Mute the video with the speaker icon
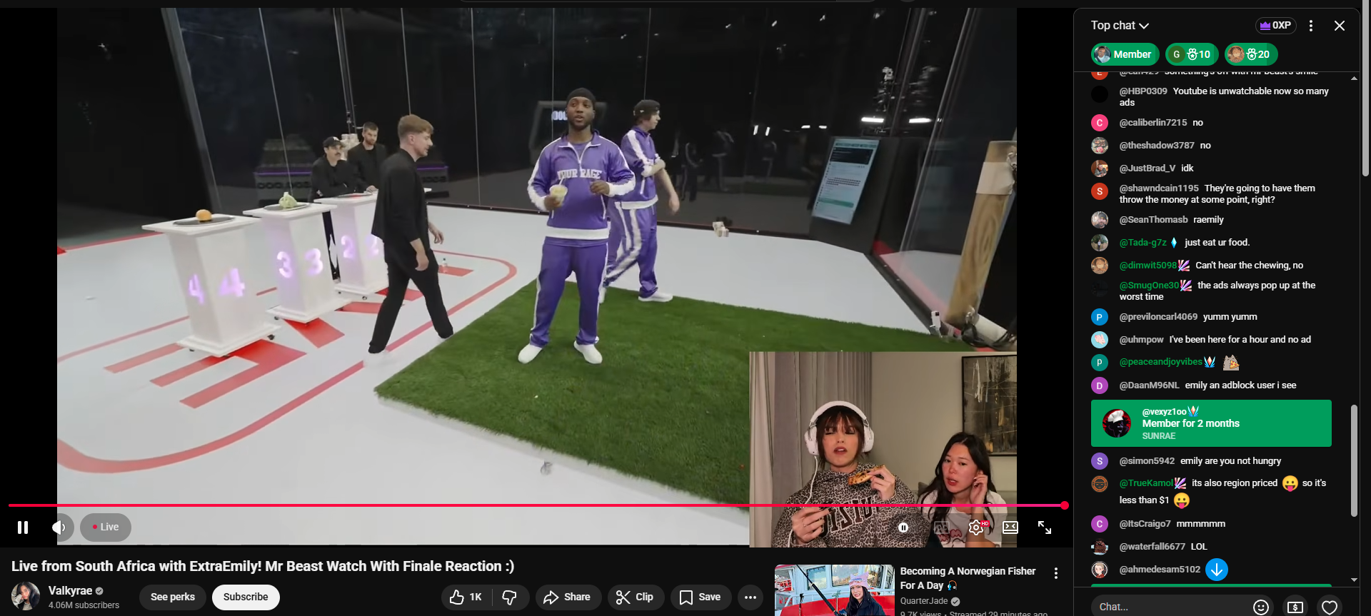Viewport: 1371px width, 616px height. (x=59, y=527)
